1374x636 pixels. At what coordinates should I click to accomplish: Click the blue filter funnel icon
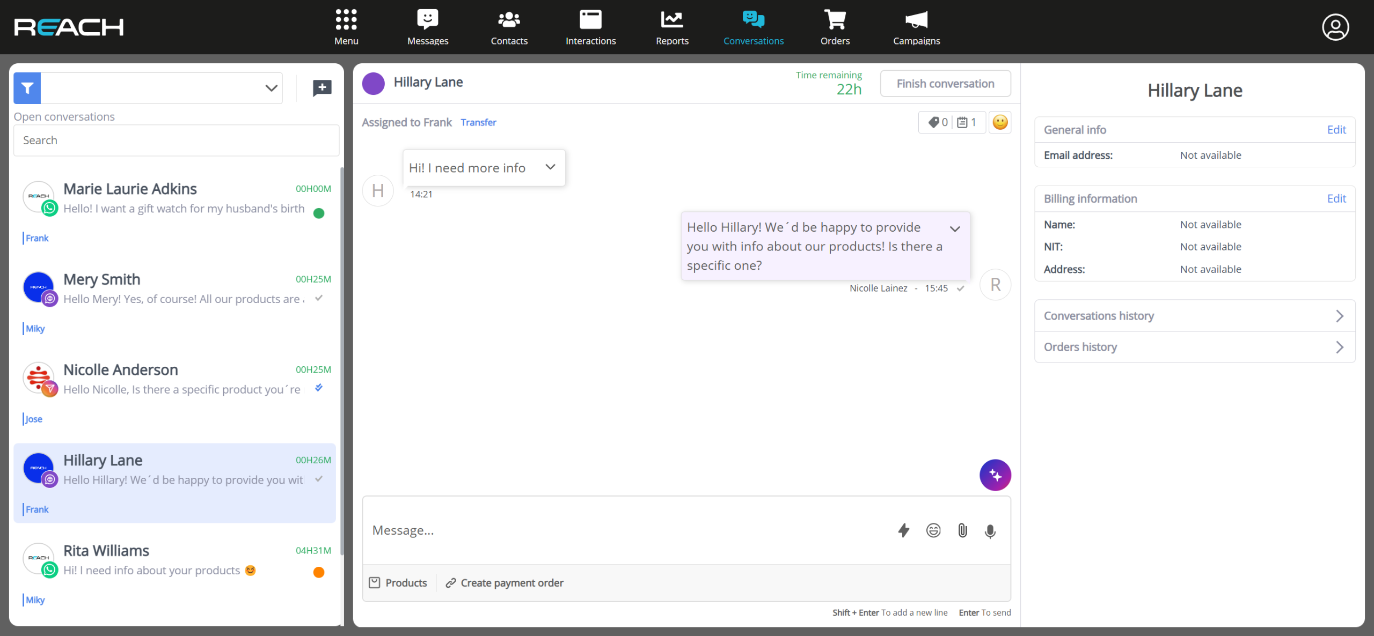click(x=27, y=88)
